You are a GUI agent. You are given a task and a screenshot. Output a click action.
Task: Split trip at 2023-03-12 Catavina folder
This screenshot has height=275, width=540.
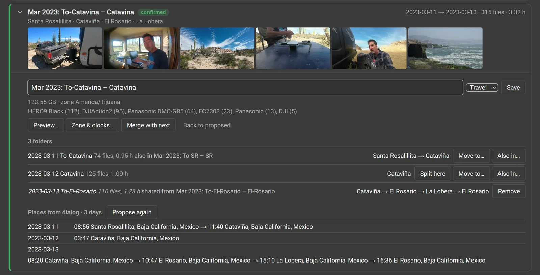[x=433, y=174]
